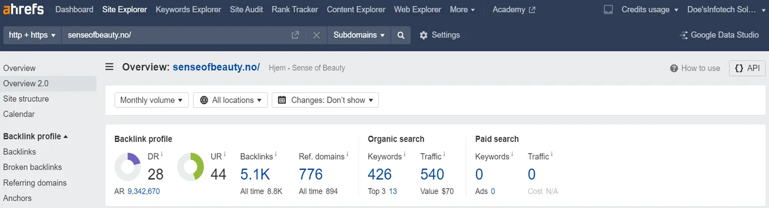
Task: Open Settings with the gear icon
Action: pos(423,35)
